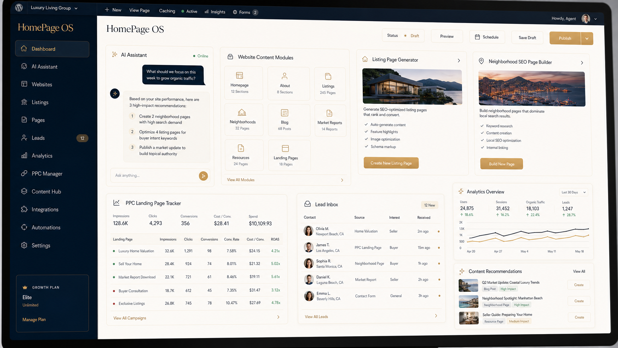Click Build New Page button
618x348 pixels.
[502, 164]
